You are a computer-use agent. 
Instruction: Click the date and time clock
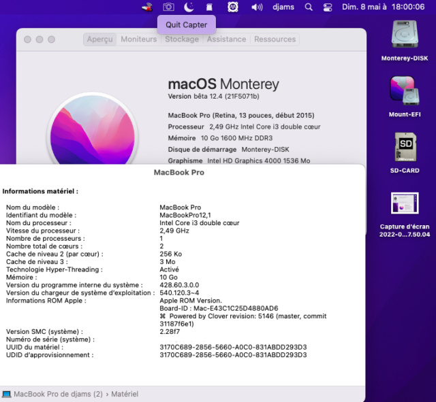coord(383,7)
